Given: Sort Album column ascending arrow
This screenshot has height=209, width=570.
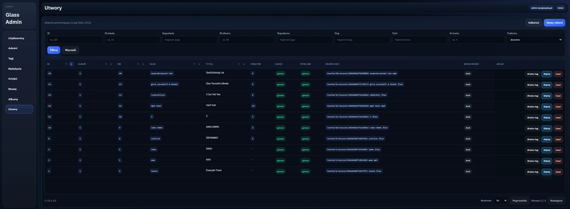Looking at the screenshot, I should [106, 64].
